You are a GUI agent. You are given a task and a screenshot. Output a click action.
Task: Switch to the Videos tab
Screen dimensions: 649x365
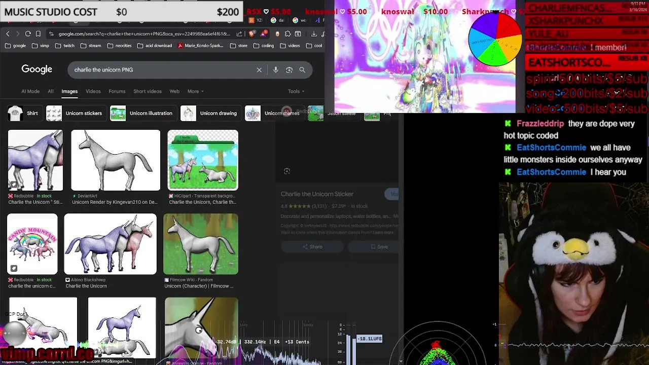click(93, 91)
